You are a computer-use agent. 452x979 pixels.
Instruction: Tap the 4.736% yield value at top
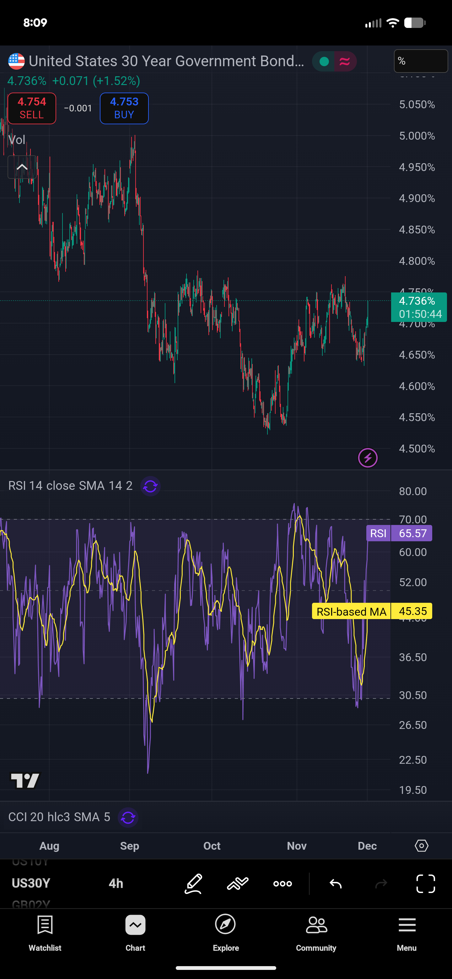coord(27,81)
